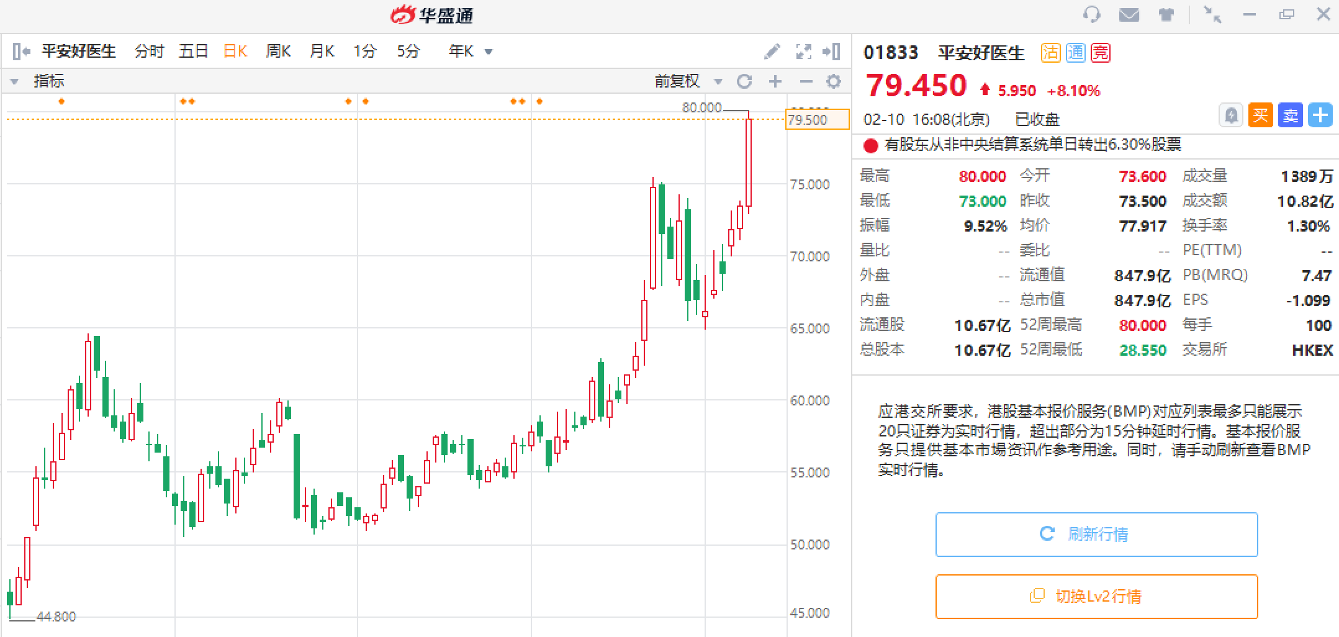Enter fullscreen chart mode
This screenshot has height=637, width=1339.
[804, 51]
